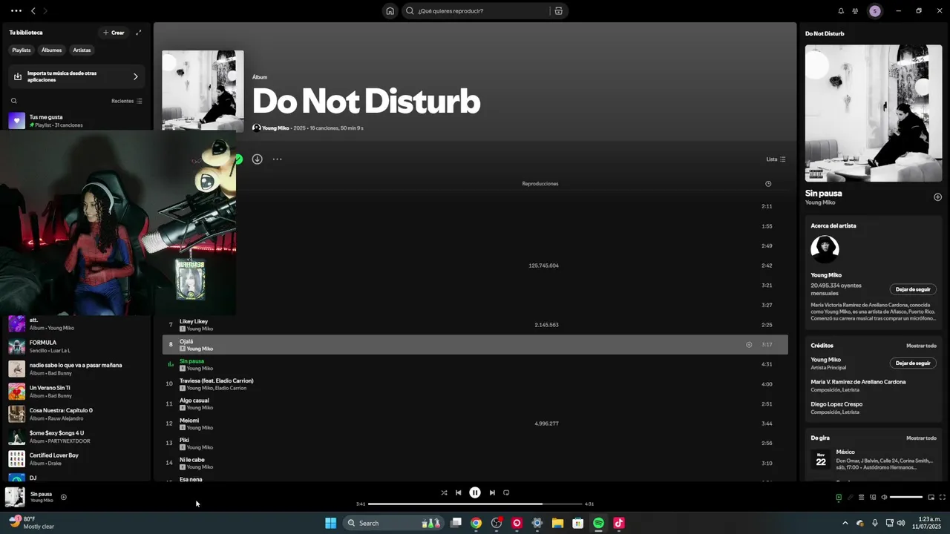Select track Likey Likey
The image size is (950, 534).
pos(475,325)
